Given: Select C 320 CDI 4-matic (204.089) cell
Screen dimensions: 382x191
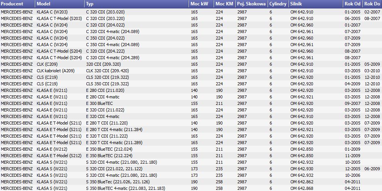Looking at the screenshot, I should click(113, 32).
